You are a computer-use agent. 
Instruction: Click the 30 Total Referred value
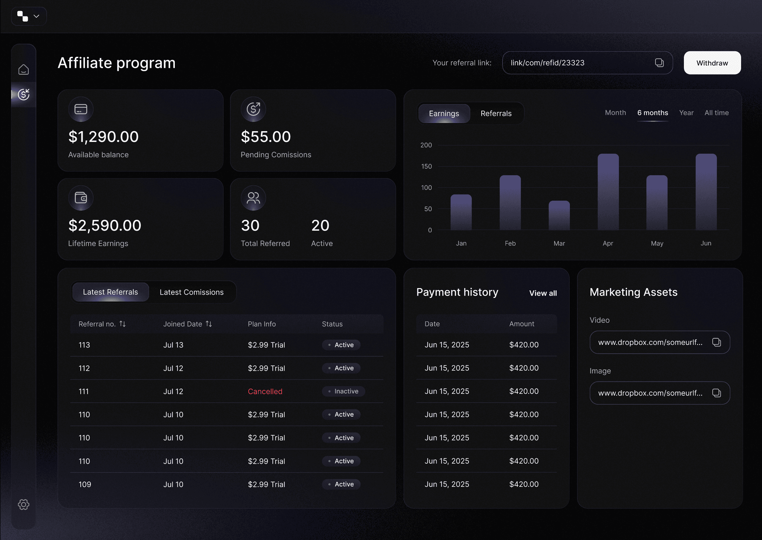250,225
